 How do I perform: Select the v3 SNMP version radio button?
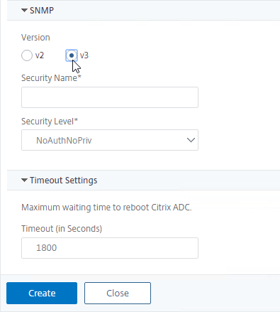pyautogui.click(x=72, y=55)
